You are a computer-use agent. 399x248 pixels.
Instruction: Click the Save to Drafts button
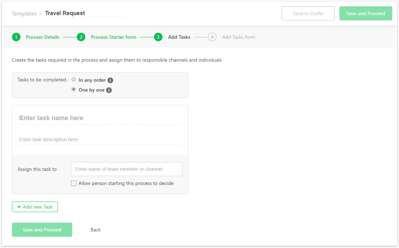coord(308,13)
